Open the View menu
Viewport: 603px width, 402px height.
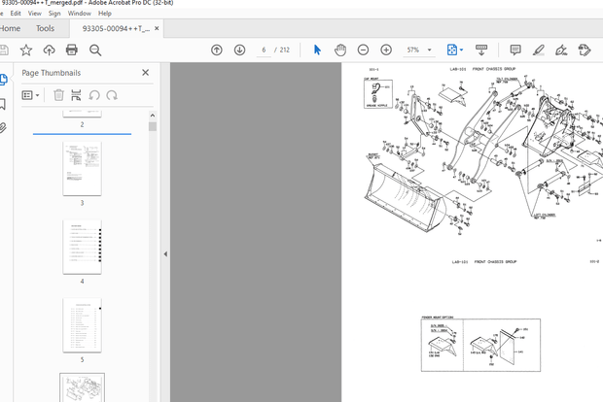35,14
